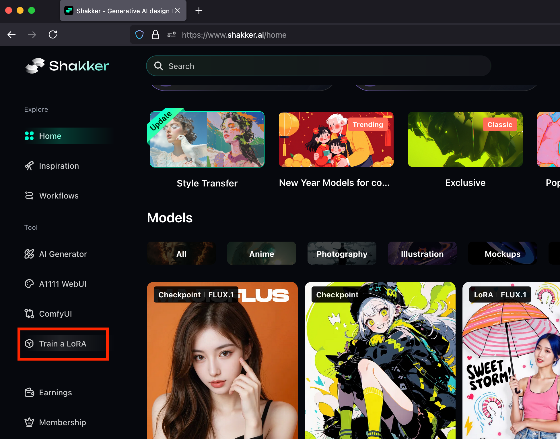560x439 pixels.
Task: Click the Earnings wallet icon
Action: click(29, 392)
